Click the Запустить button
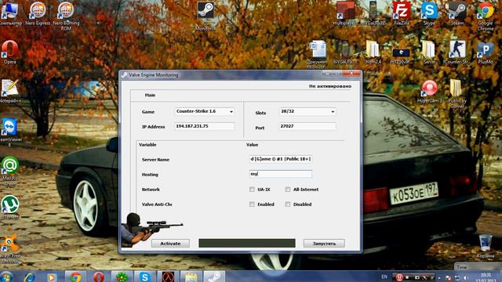This screenshot has height=282, width=502. 324,244
